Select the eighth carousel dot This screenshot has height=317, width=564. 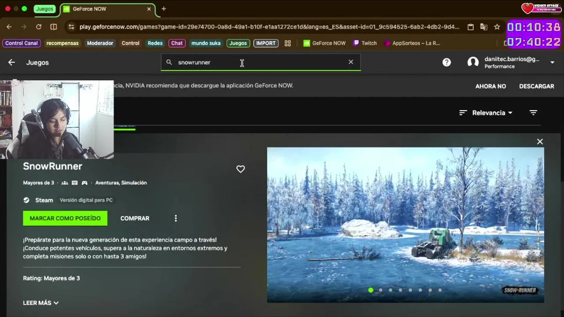coord(440,290)
